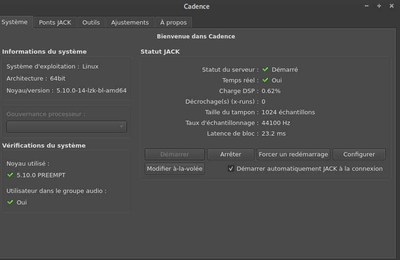Switch to the Ponts JACK tab
The height and width of the screenshot is (260, 400).
point(55,22)
